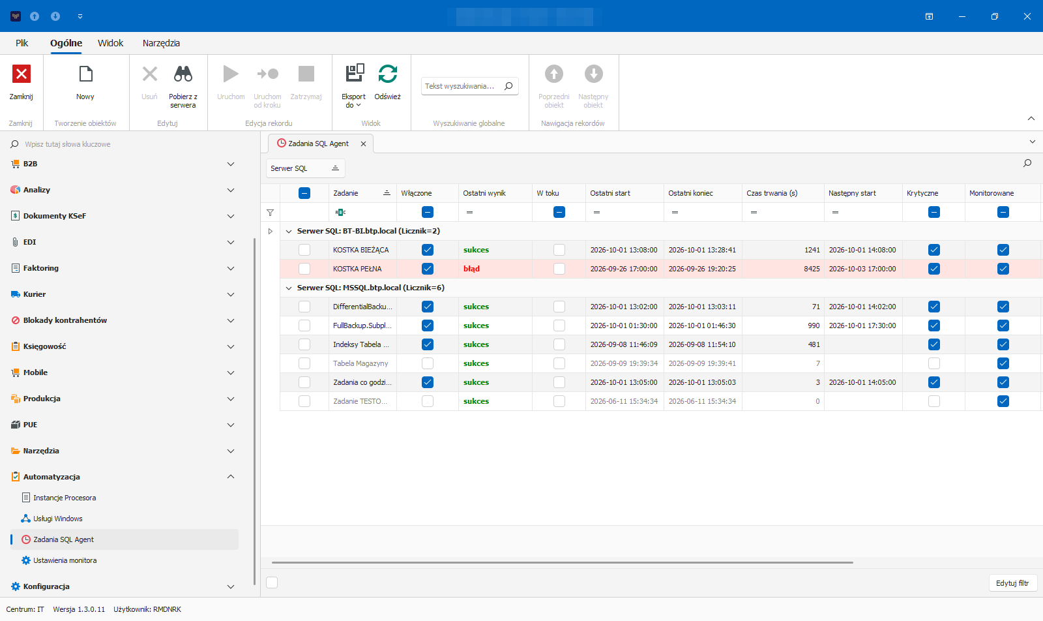Switch to the Widok ribbon tab
This screenshot has height=621, width=1043.
[111, 43]
